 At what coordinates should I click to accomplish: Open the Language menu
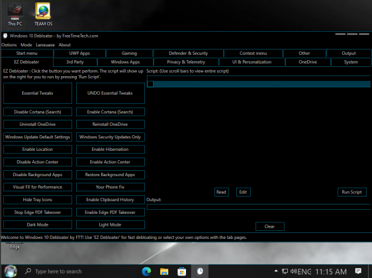(45, 45)
